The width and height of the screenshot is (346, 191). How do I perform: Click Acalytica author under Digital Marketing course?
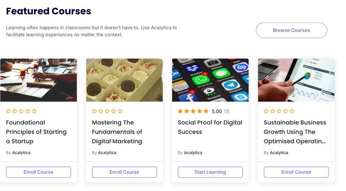tap(107, 153)
